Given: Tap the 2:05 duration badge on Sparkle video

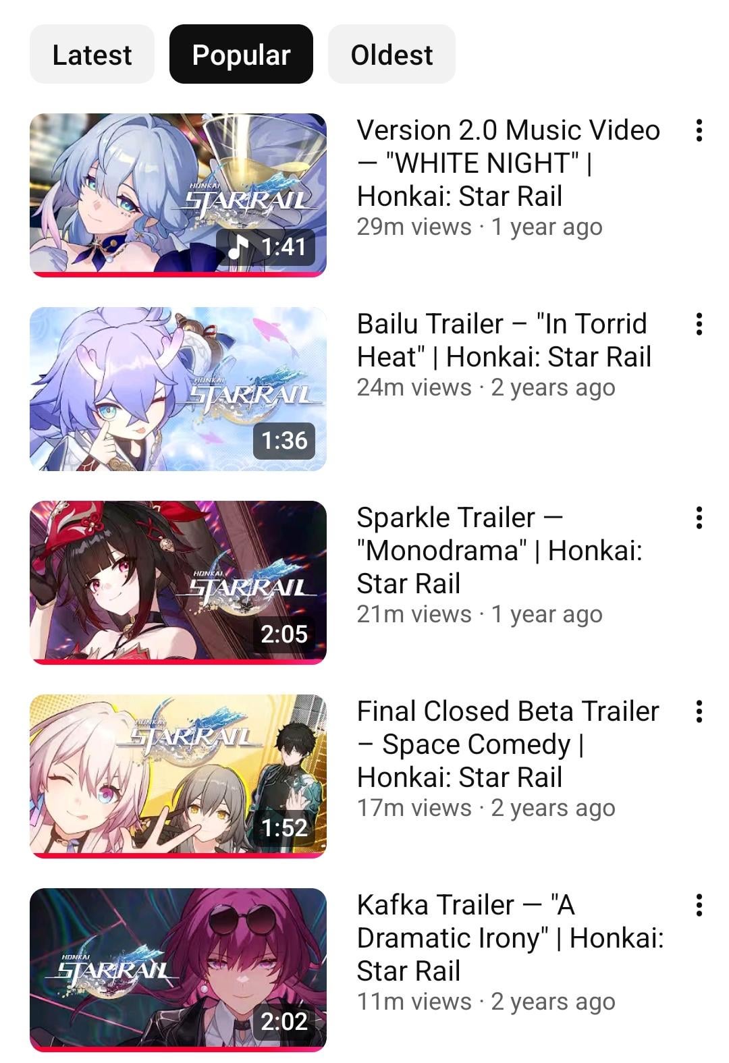Looking at the screenshot, I should click(x=284, y=634).
